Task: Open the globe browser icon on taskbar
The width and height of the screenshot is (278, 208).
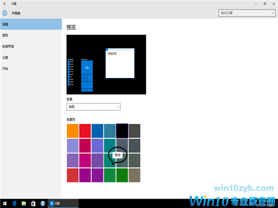Action: (x=43, y=203)
